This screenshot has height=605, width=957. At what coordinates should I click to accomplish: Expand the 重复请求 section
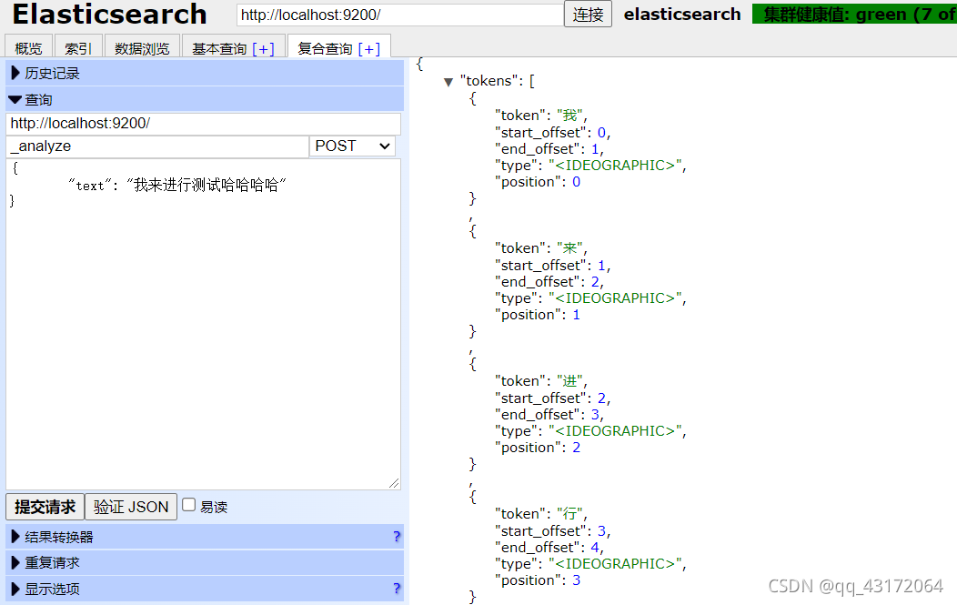(x=205, y=563)
